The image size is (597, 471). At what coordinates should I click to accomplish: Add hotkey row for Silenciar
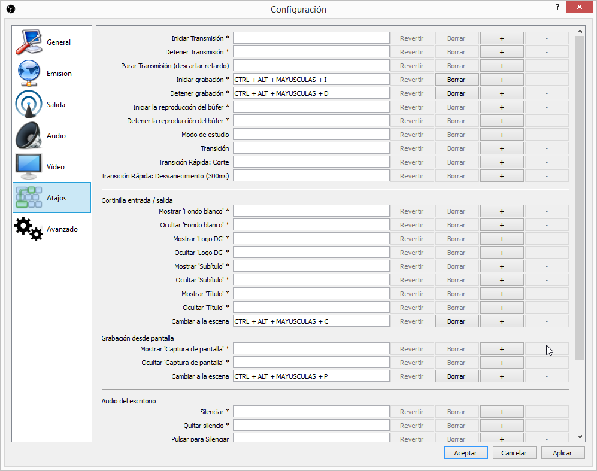pos(502,412)
